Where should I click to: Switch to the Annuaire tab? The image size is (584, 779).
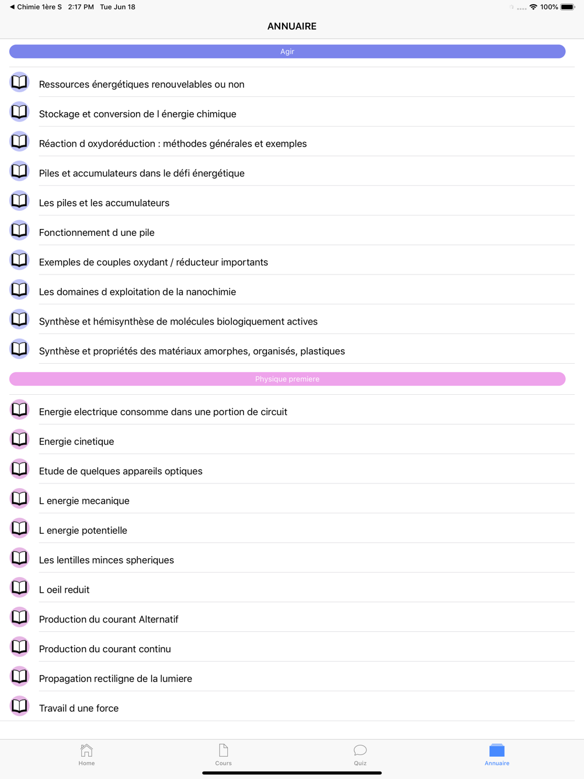click(497, 754)
